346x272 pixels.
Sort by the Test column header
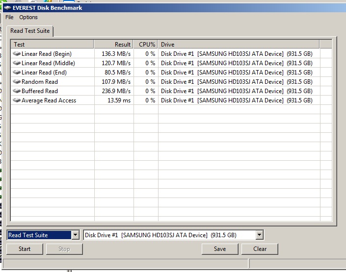53,44
